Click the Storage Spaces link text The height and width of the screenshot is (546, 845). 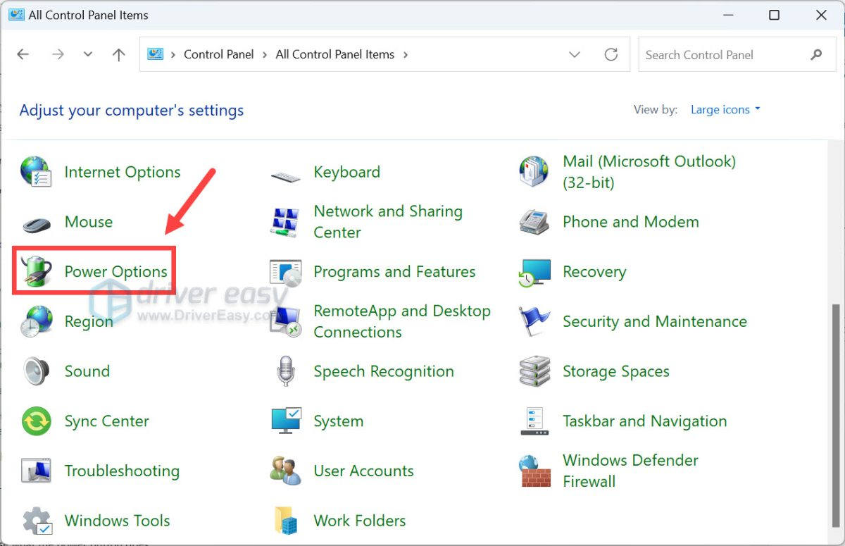[x=616, y=371]
